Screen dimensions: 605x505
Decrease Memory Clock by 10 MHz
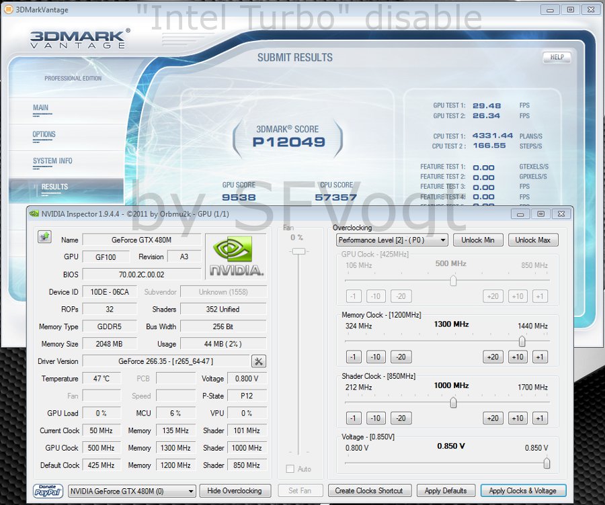coord(376,357)
